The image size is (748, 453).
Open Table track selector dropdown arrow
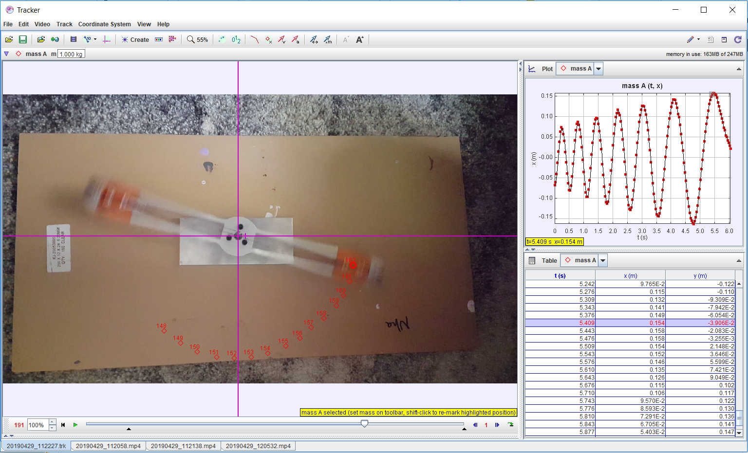[603, 260]
